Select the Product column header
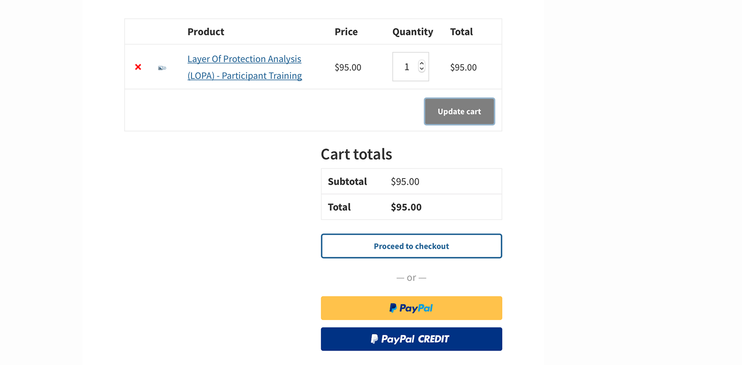 [x=206, y=32]
